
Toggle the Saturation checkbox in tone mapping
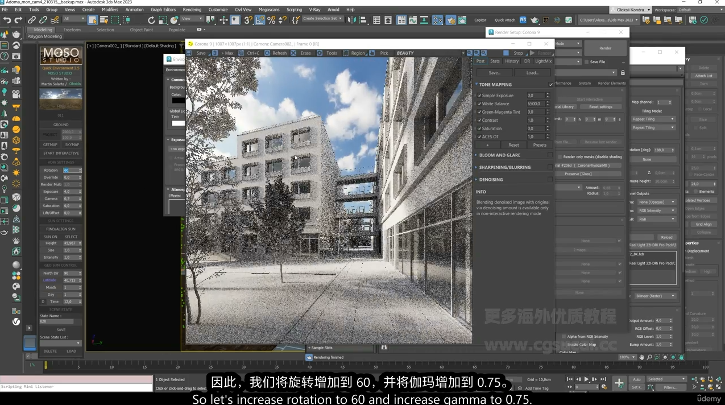pos(479,129)
